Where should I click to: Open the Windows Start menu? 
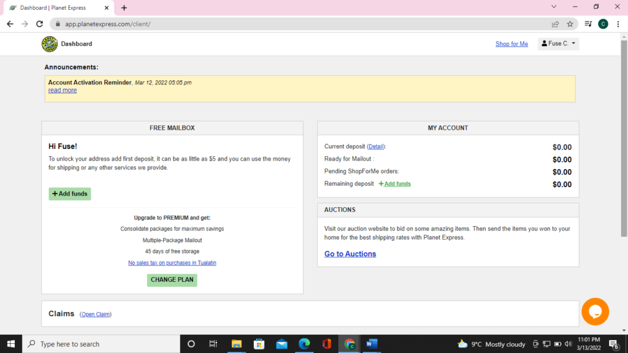click(11, 344)
